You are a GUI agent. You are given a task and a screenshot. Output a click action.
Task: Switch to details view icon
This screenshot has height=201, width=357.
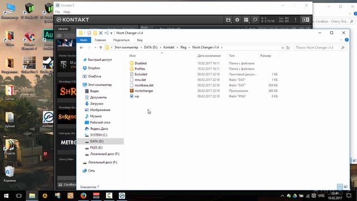pyautogui.click(x=340, y=187)
